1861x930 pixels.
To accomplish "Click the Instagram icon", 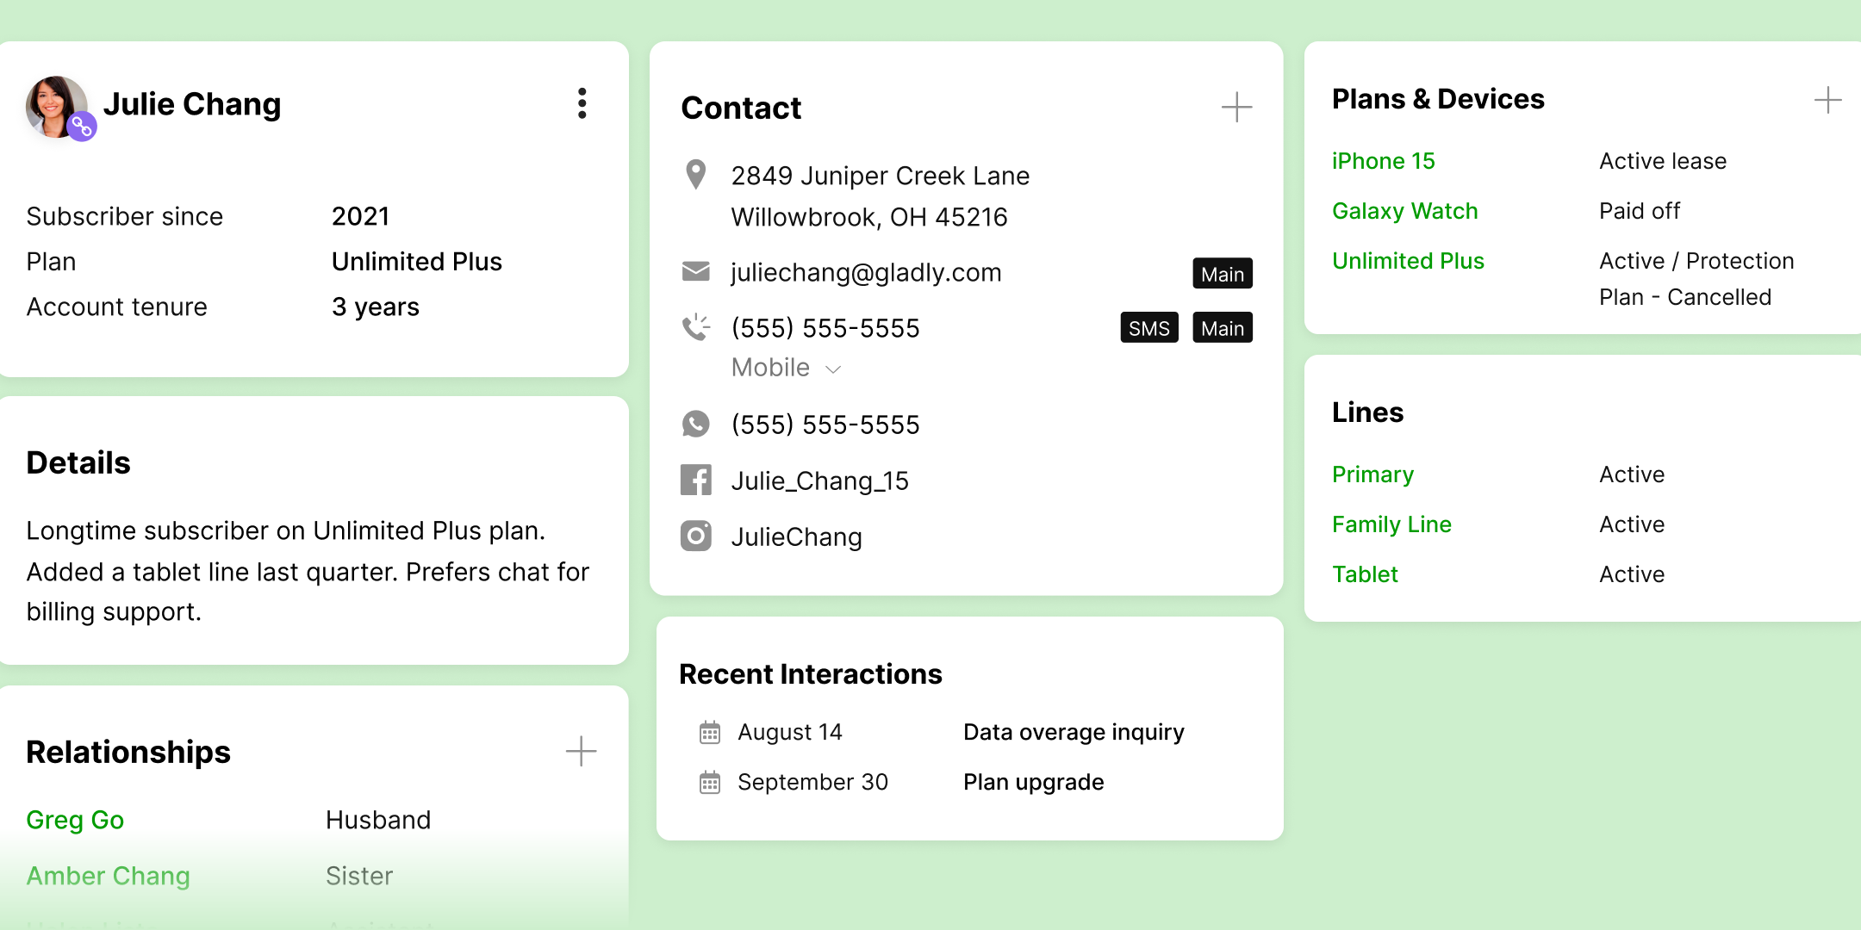I will (695, 536).
